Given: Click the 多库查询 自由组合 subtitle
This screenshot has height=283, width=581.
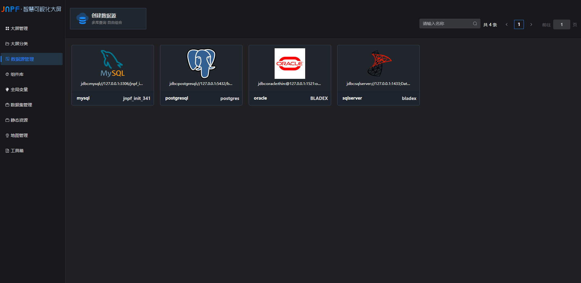Looking at the screenshot, I should pyautogui.click(x=107, y=23).
